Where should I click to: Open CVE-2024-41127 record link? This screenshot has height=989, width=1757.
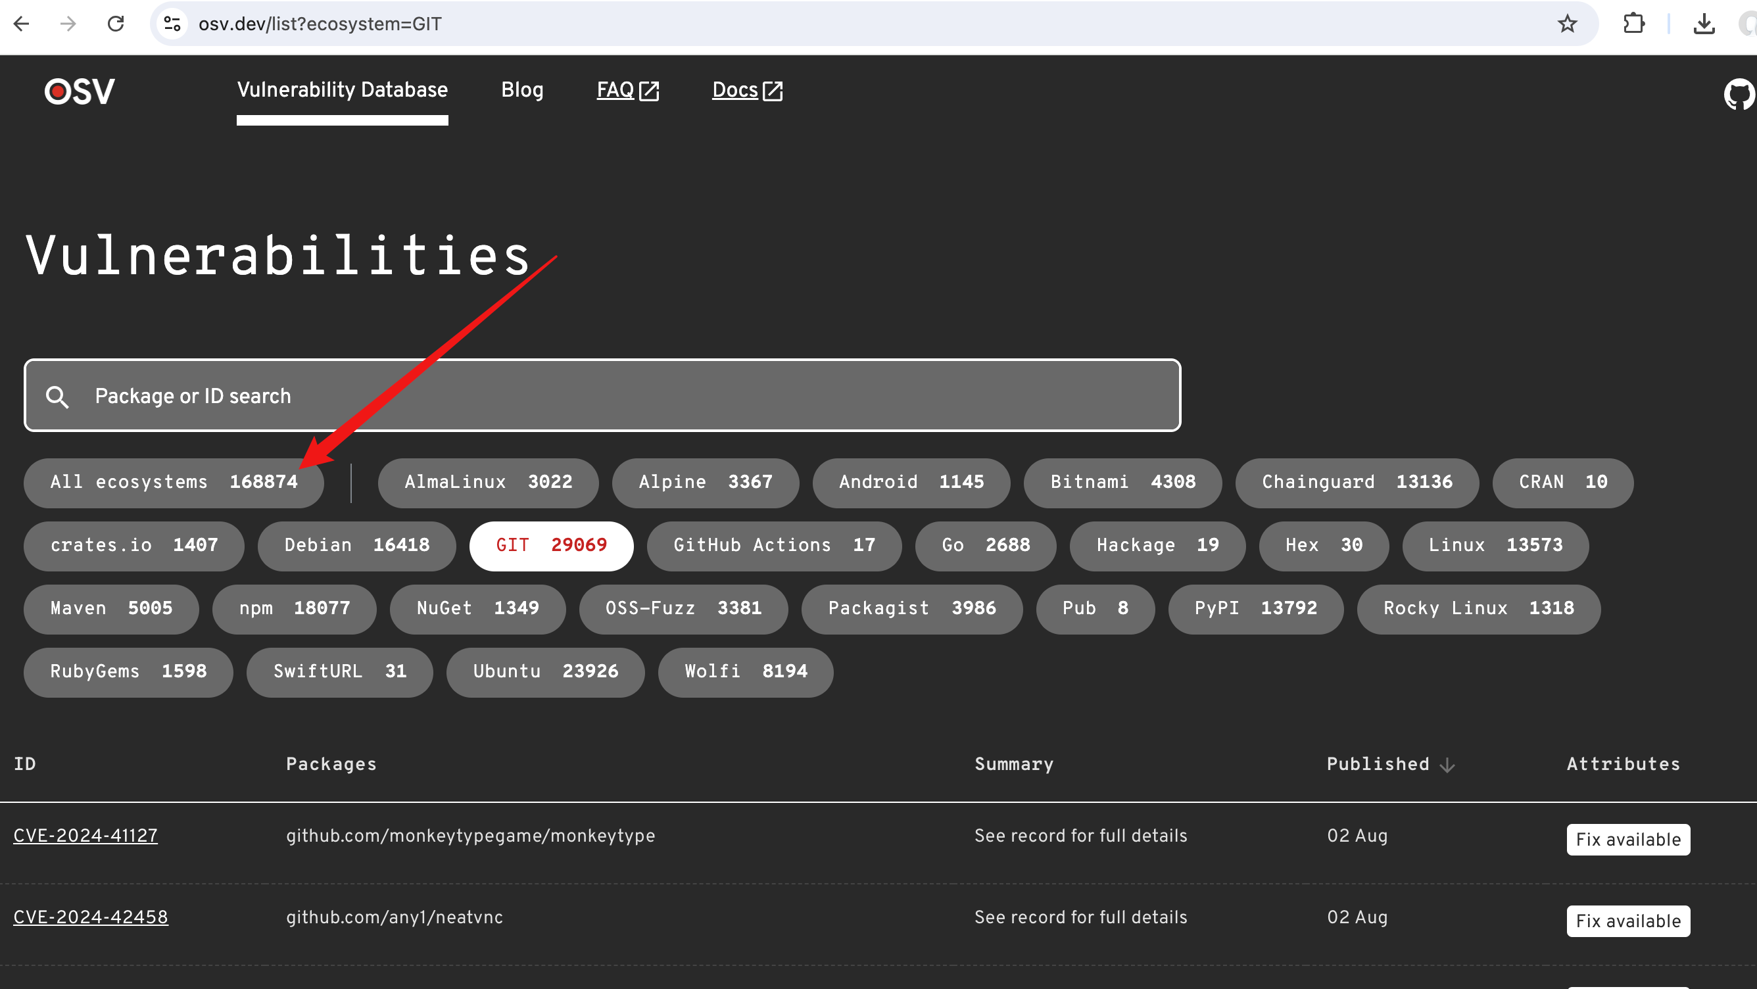point(85,836)
